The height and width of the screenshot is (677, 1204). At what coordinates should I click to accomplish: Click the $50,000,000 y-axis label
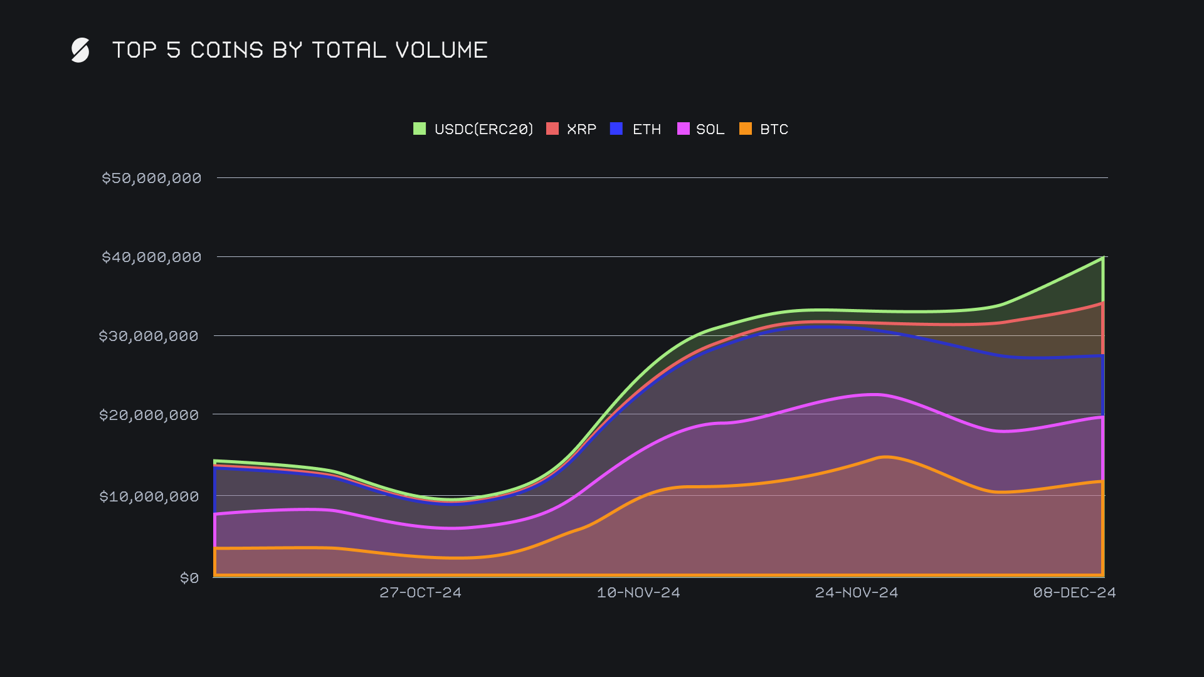tap(151, 178)
